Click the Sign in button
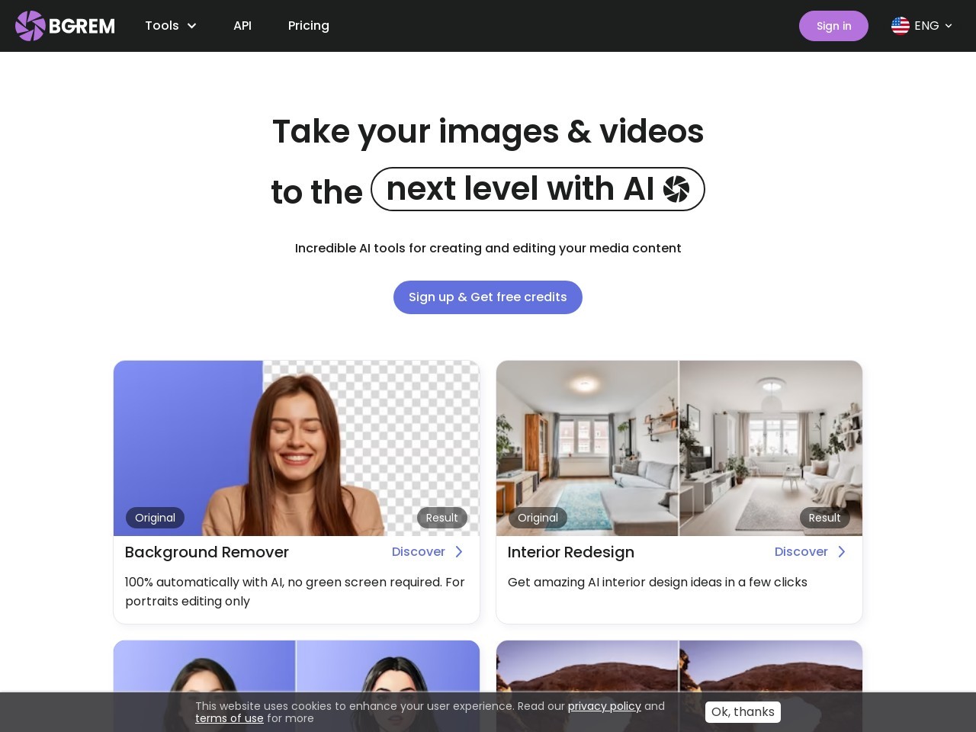 coord(833,26)
